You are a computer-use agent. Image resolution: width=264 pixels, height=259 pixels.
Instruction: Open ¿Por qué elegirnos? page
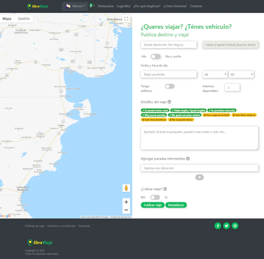tap(147, 6)
